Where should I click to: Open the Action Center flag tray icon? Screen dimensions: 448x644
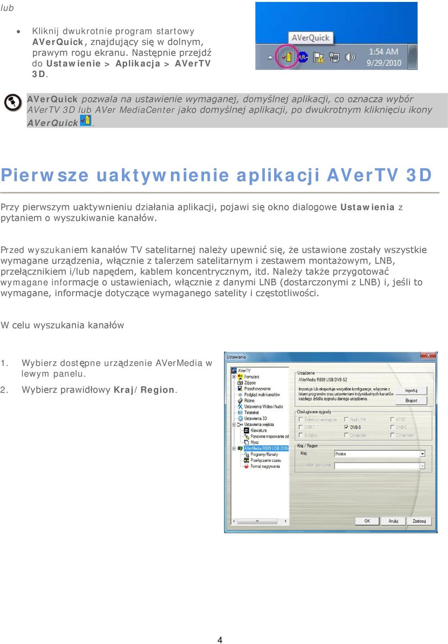[x=319, y=57]
